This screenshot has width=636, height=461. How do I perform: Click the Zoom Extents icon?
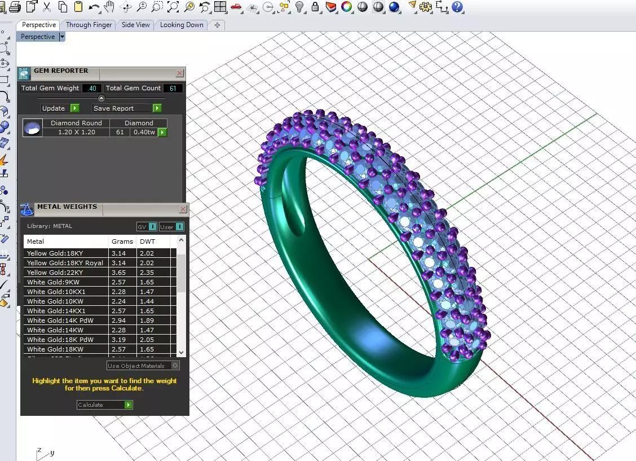[173, 7]
